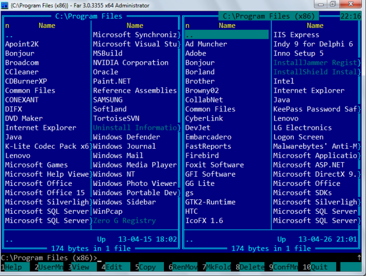This screenshot has height=276, width=366.
Task: Select the Firebird folder
Action: (202, 156)
